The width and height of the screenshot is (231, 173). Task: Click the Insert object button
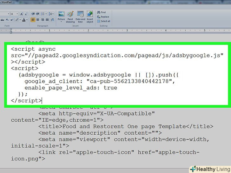coord(90,17)
